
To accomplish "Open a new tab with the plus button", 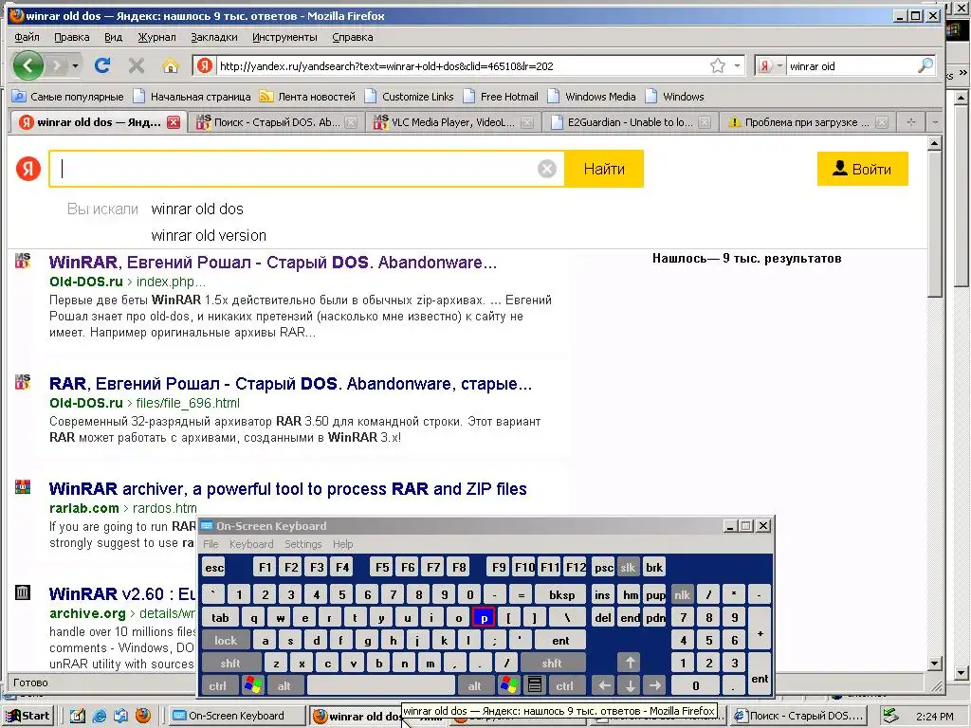I will pyautogui.click(x=911, y=122).
